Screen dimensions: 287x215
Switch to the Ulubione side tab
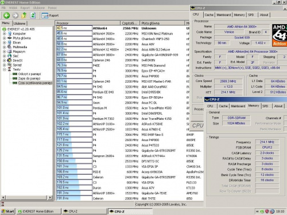20,24
